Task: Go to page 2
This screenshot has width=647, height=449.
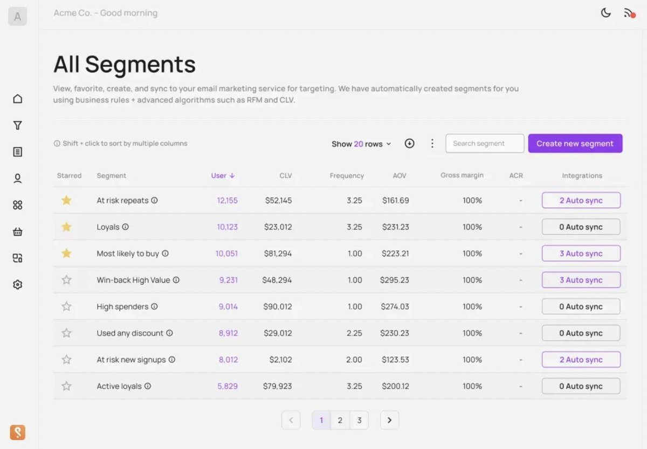Action: (x=340, y=420)
